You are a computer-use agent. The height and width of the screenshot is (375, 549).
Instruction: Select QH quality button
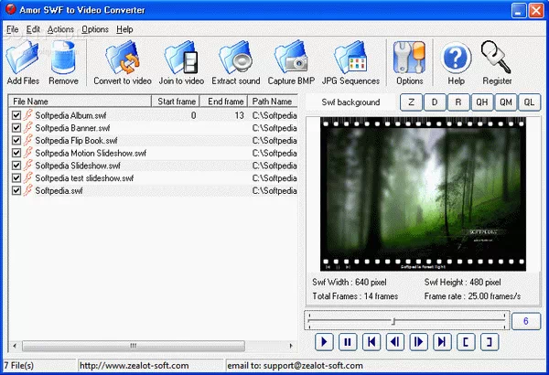click(x=482, y=102)
